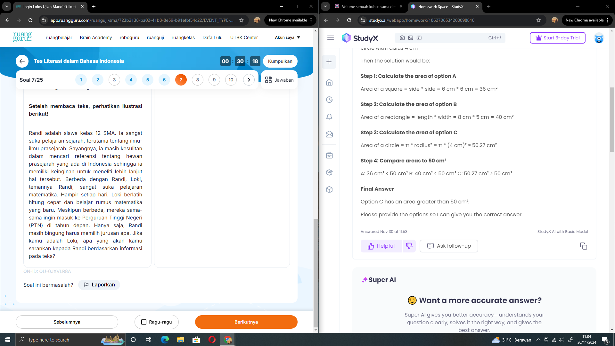
Task: Click the briefcase/homework icon in StudyX sidebar
Action: [329, 155]
